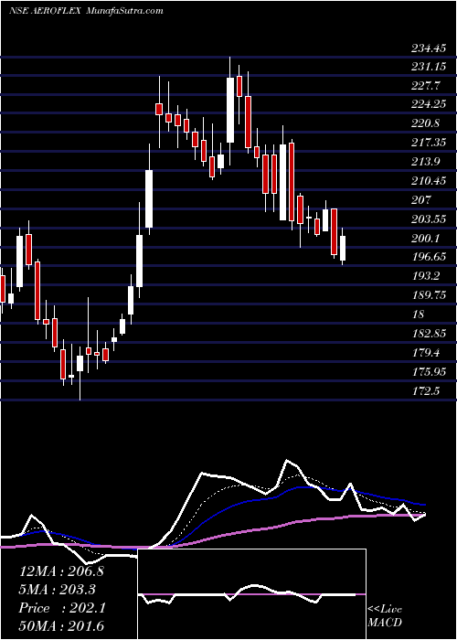The image size is (457, 640).
Task: Click inside the MACD inset chart
Action: pyautogui.click(x=251, y=594)
